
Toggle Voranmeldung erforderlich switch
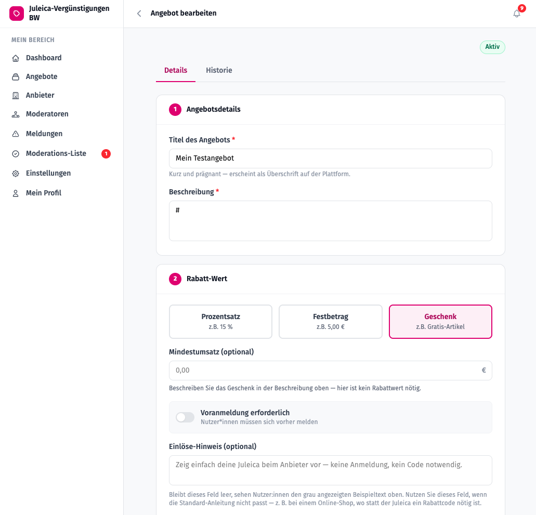click(x=185, y=417)
